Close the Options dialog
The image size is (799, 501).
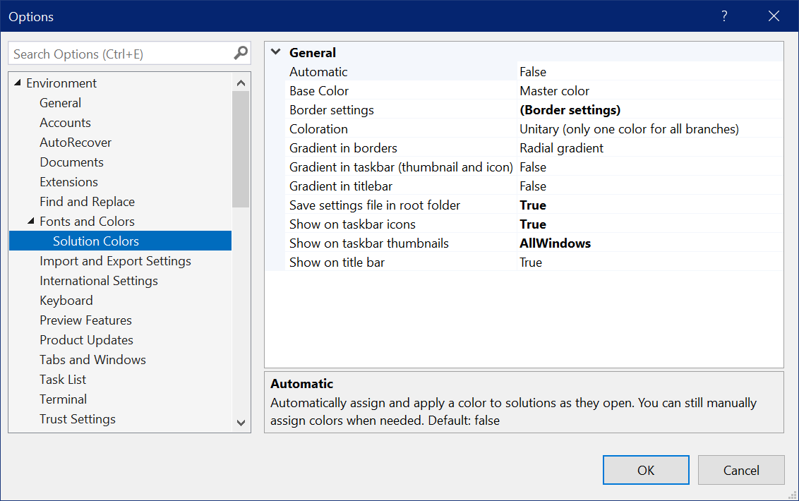pos(774,16)
